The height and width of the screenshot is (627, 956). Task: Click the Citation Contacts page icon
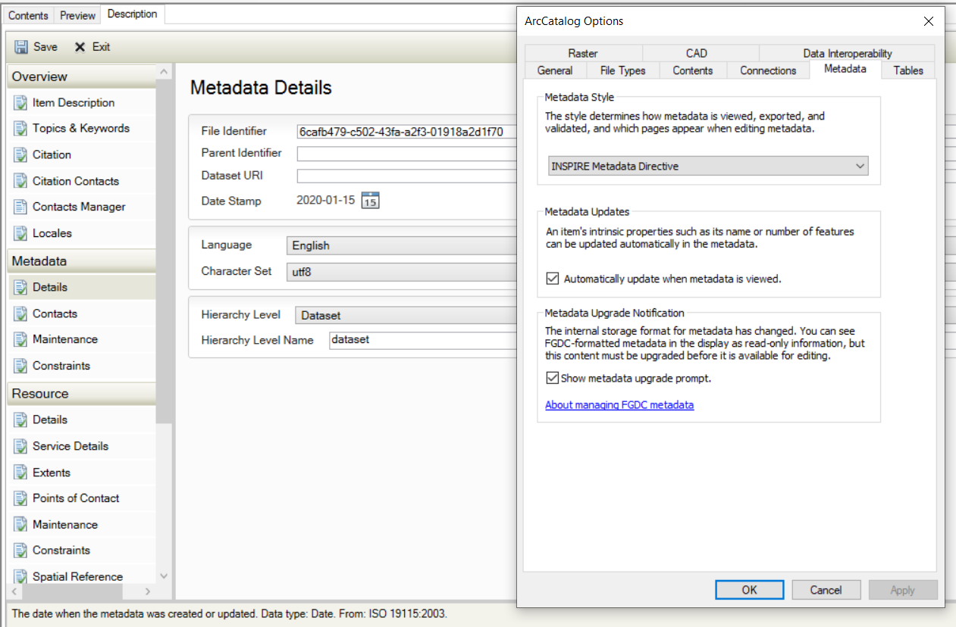(x=20, y=181)
